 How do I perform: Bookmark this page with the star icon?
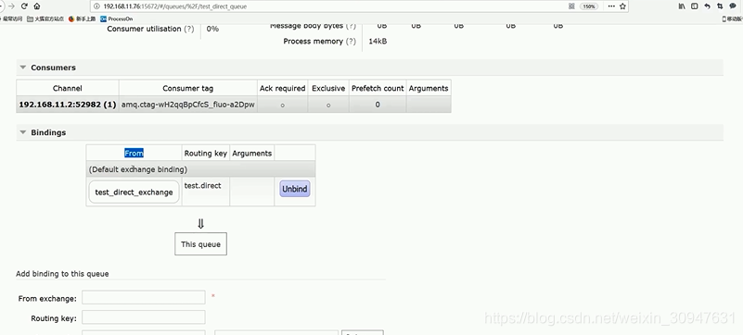[622, 6]
